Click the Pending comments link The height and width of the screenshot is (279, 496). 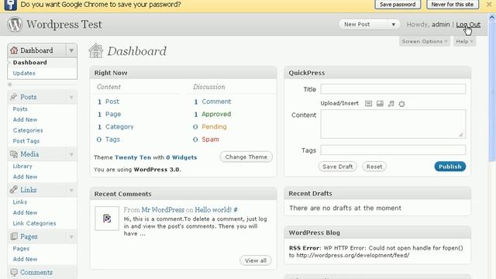[x=214, y=126]
